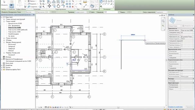This screenshot has height=110, width=195.
Task: Click view control bar detail level icon
Action: pos(46,107)
